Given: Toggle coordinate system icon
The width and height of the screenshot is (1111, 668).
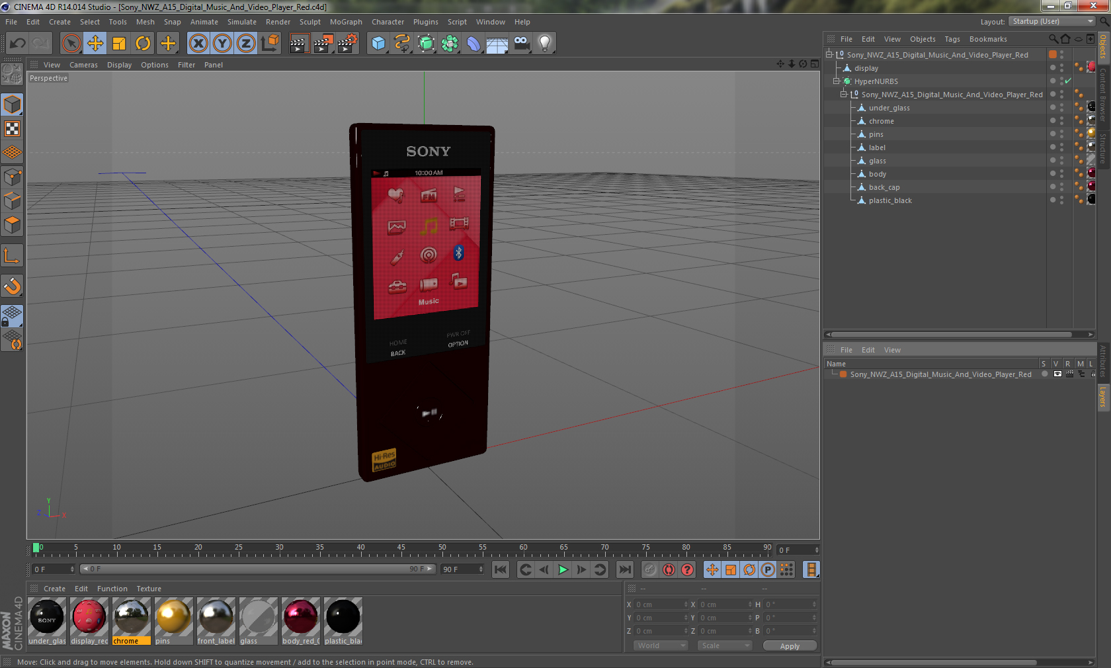Looking at the screenshot, I should (x=270, y=44).
